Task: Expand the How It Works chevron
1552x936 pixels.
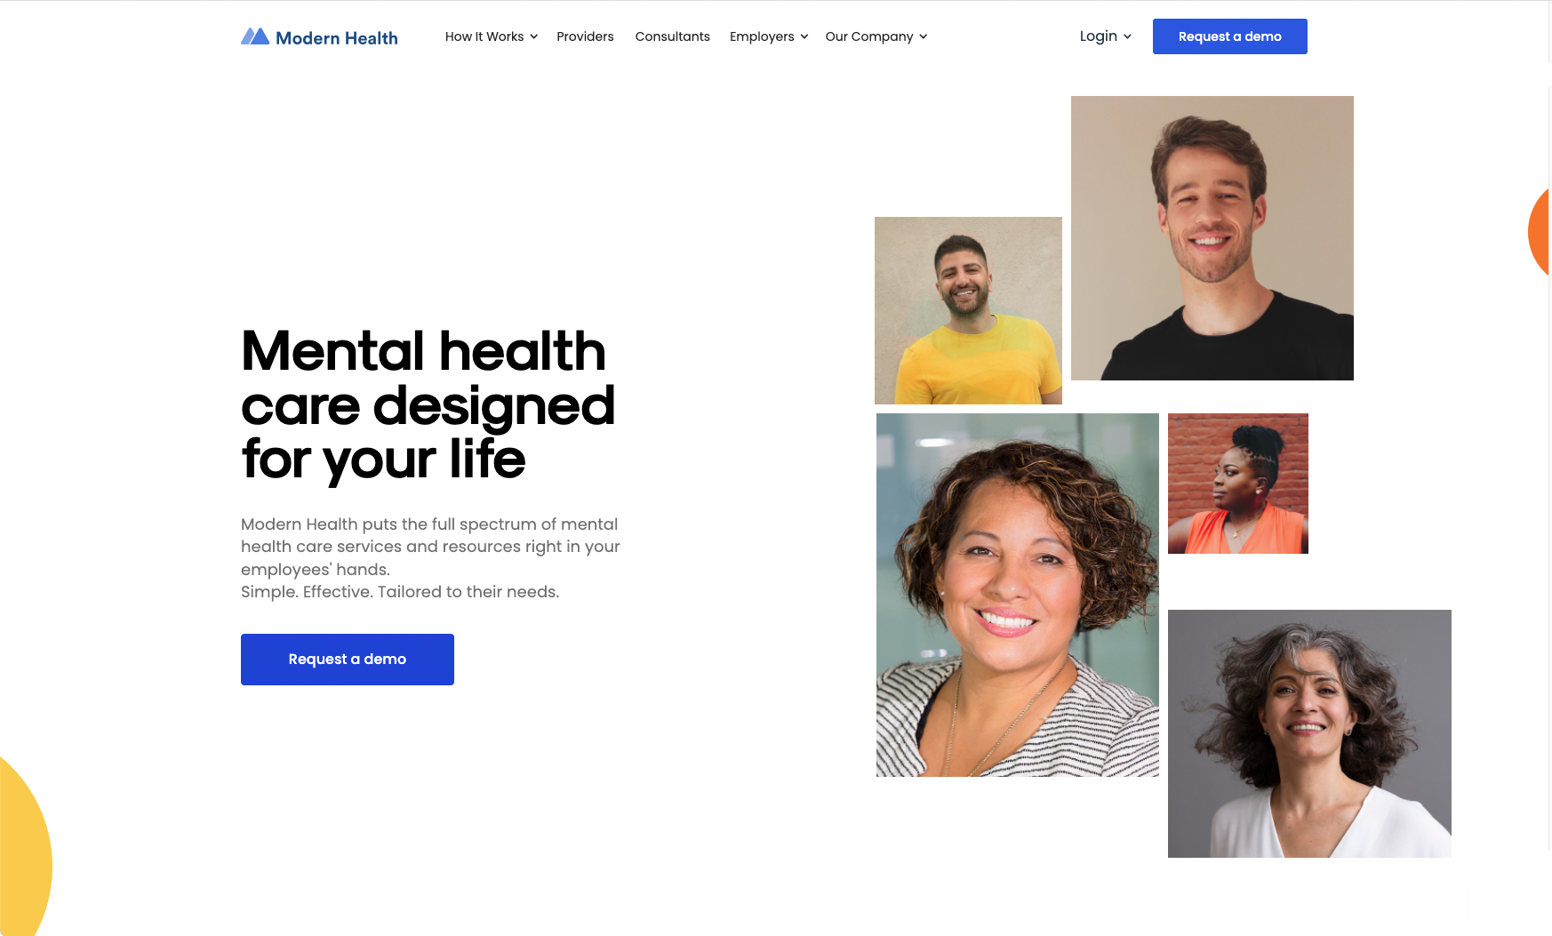Action: coord(534,36)
